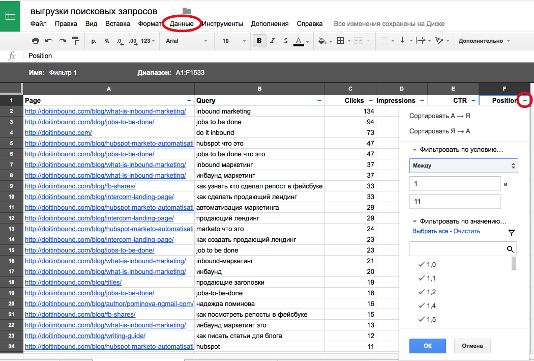This screenshot has width=534, height=361.
Task: Click the undo arrow icon
Action: (x=49, y=41)
